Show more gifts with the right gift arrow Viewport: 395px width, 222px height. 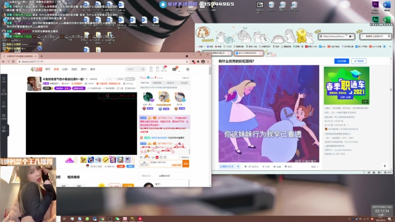click(x=133, y=160)
